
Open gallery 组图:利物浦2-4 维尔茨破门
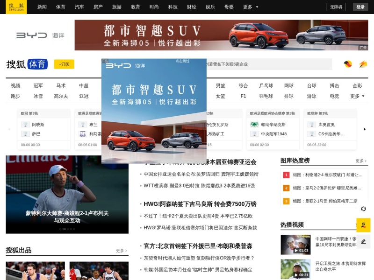click(328, 175)
